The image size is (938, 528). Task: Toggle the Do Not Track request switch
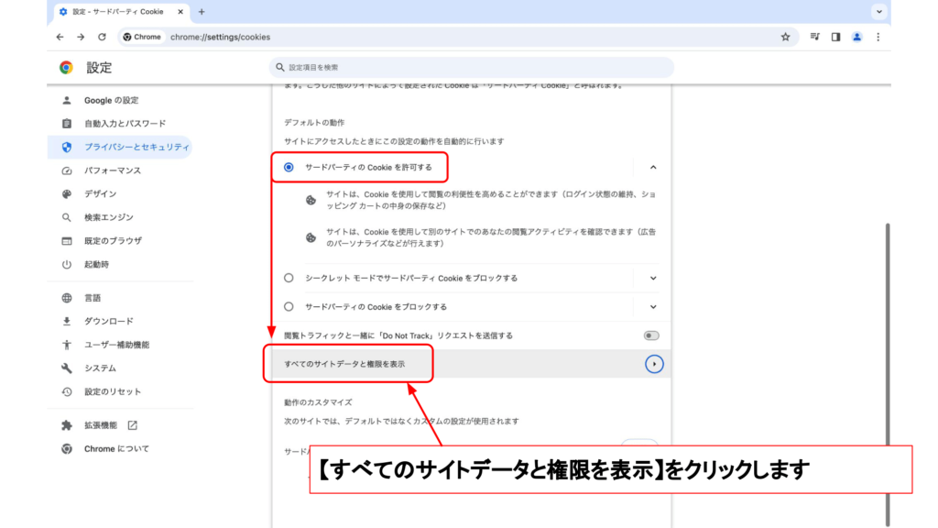click(x=651, y=335)
